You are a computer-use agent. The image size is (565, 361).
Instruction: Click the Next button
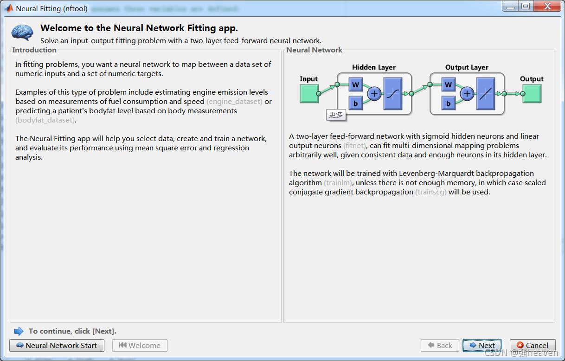click(482, 345)
